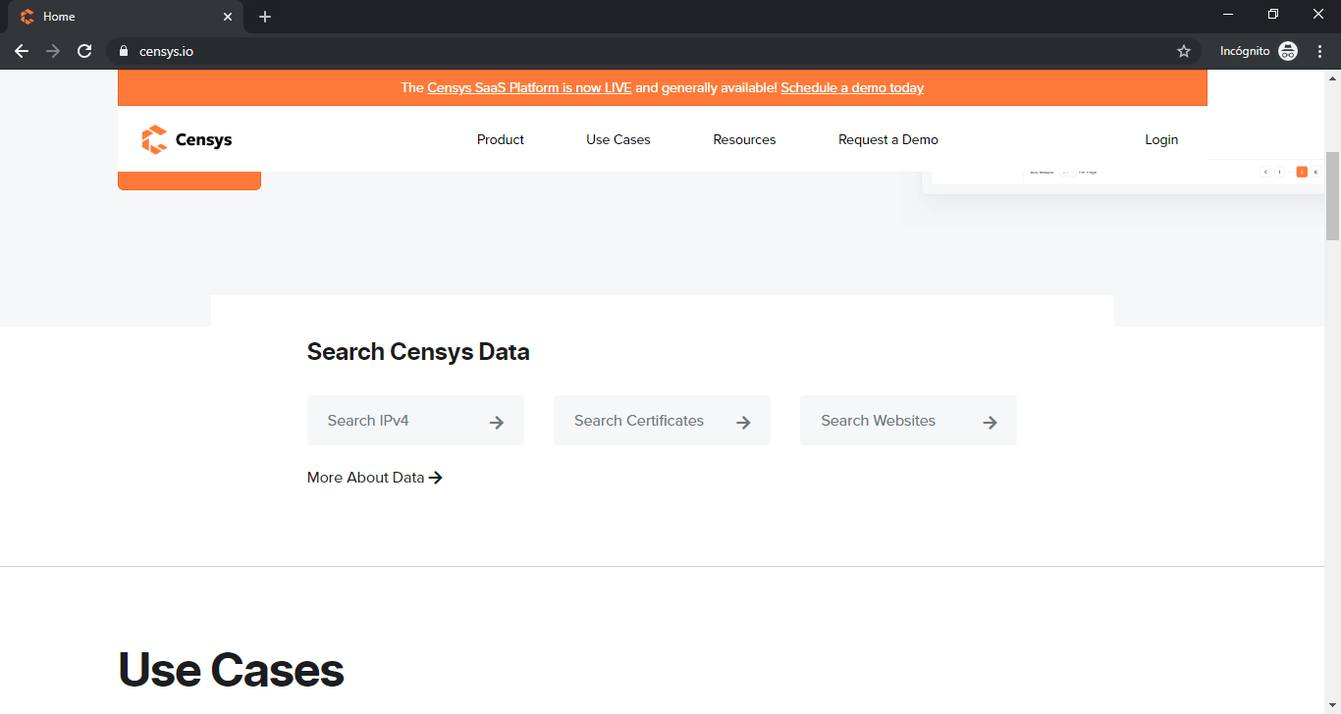Open the Product menu
The width and height of the screenshot is (1341, 714).
point(501,139)
